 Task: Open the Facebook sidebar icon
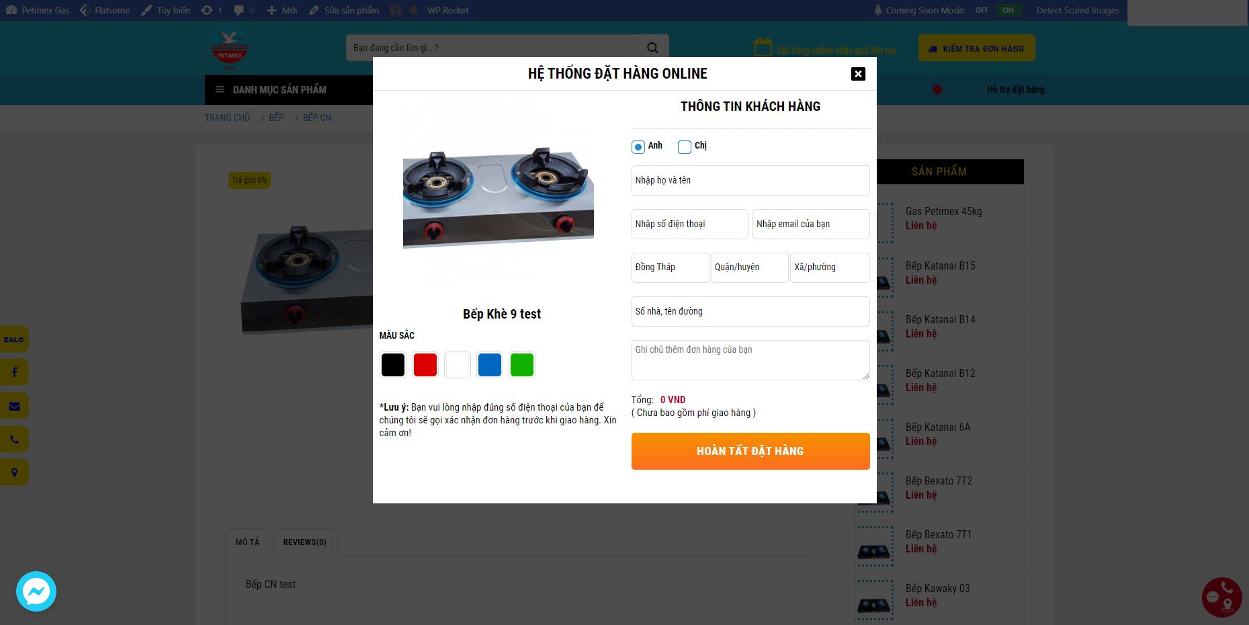[x=13, y=372]
